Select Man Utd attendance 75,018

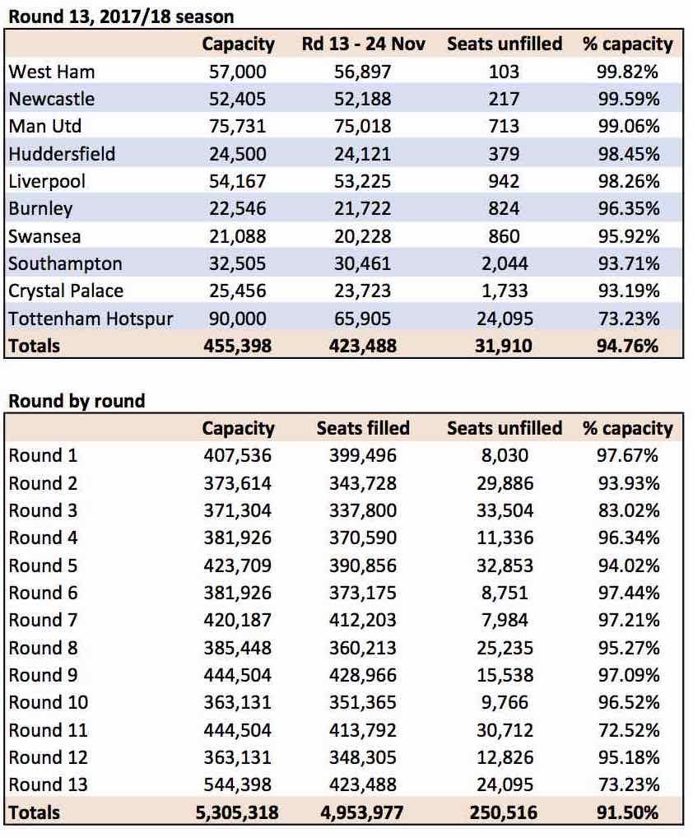click(x=363, y=126)
